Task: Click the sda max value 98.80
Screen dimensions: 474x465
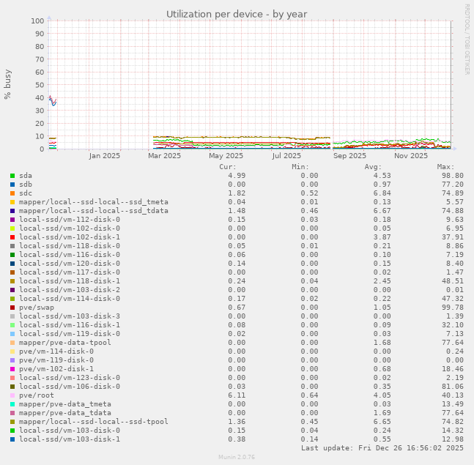Action: point(453,176)
